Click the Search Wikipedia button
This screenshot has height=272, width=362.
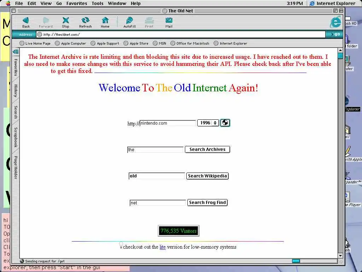207,176
